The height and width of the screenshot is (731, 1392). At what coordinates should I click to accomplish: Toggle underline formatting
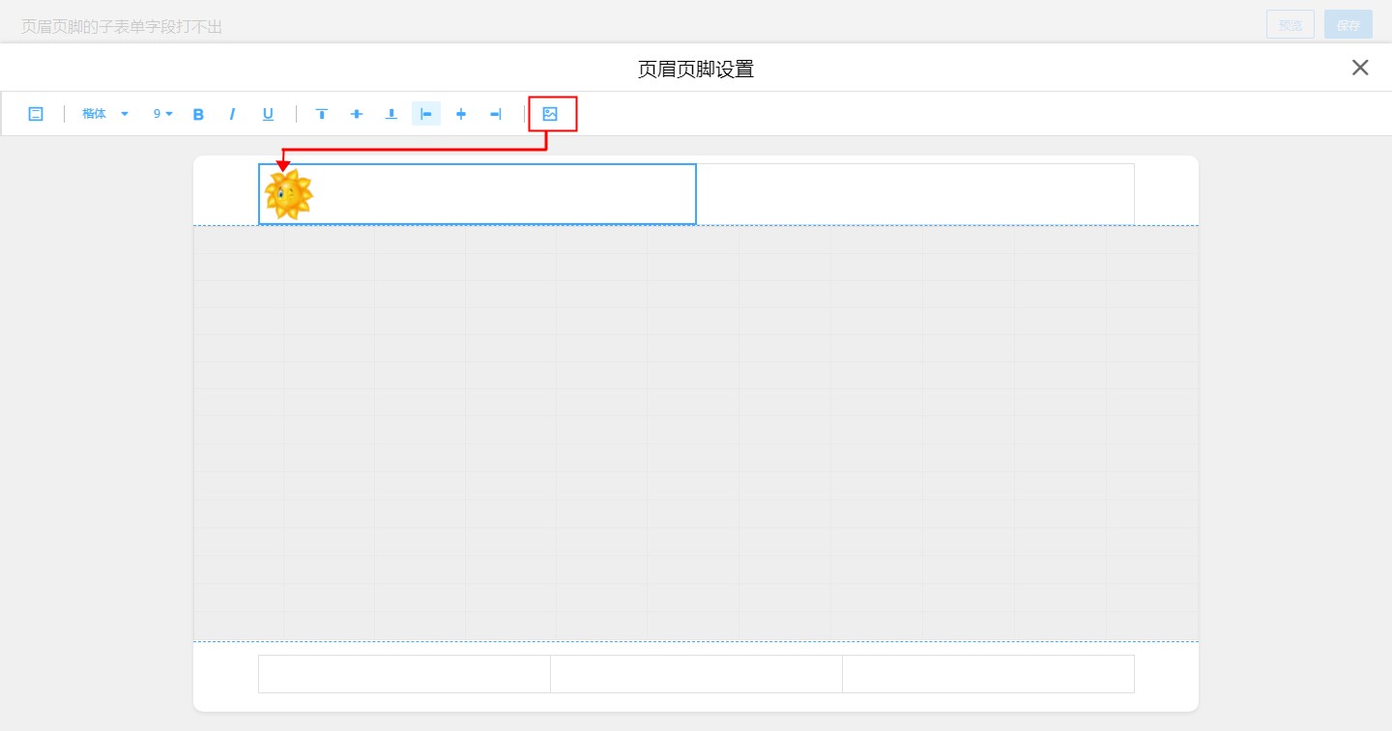(268, 114)
